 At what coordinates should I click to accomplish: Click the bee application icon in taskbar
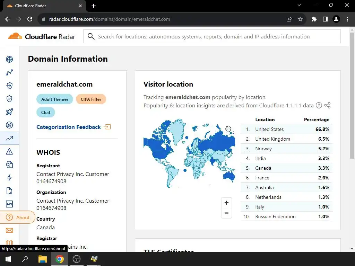pos(94,259)
